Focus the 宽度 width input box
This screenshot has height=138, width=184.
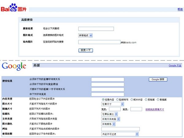115,109
